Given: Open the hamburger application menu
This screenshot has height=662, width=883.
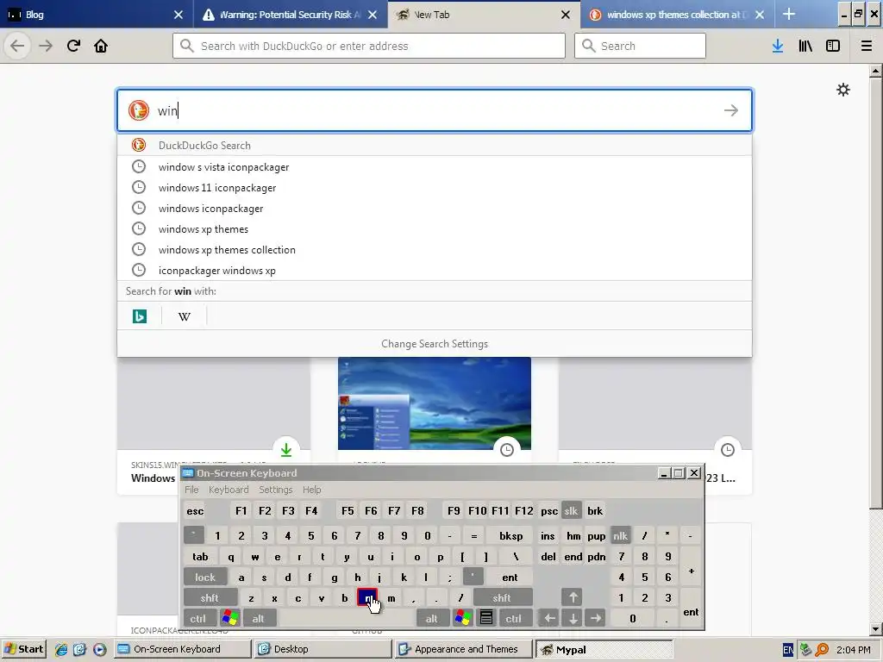Looking at the screenshot, I should [x=867, y=46].
